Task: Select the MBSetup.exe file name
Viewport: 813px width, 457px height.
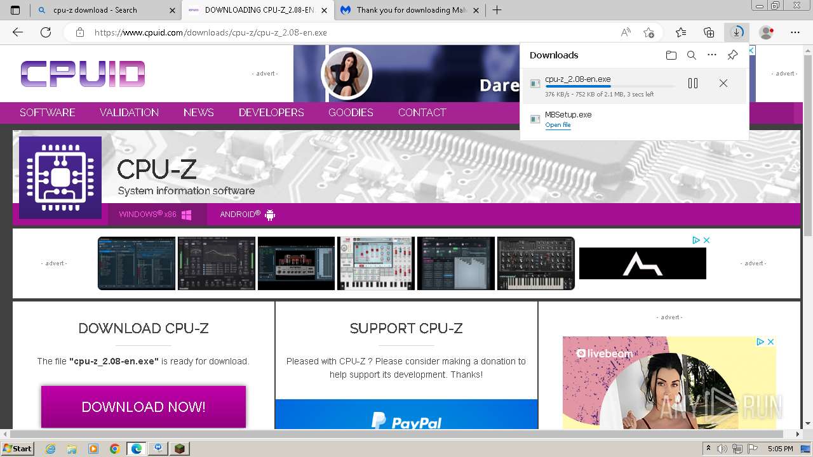Action: coord(568,115)
